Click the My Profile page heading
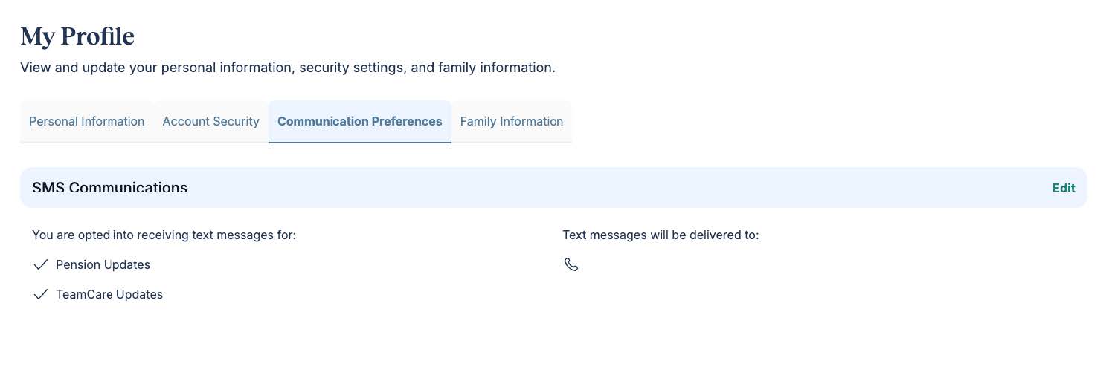This screenshot has height=384, width=1112. (x=77, y=36)
